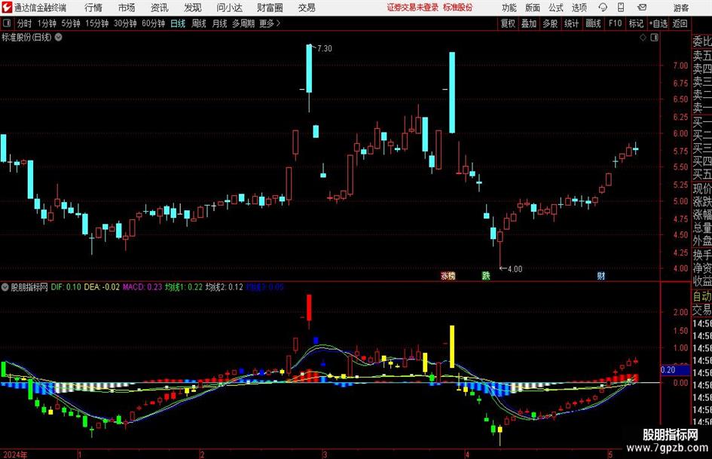Open the 功能 menu

[509, 8]
